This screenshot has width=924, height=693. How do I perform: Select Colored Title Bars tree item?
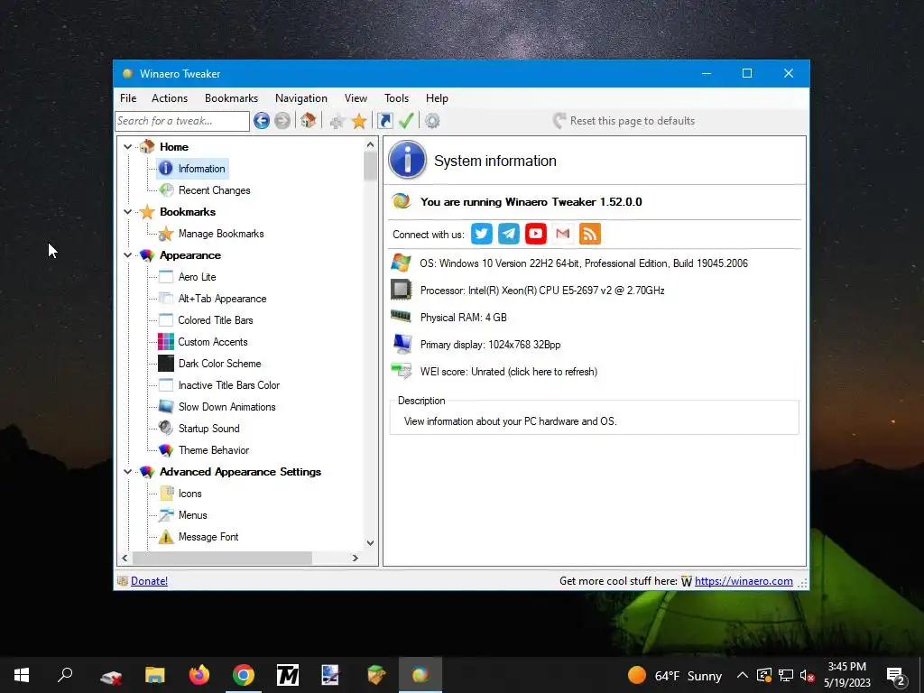tap(216, 320)
